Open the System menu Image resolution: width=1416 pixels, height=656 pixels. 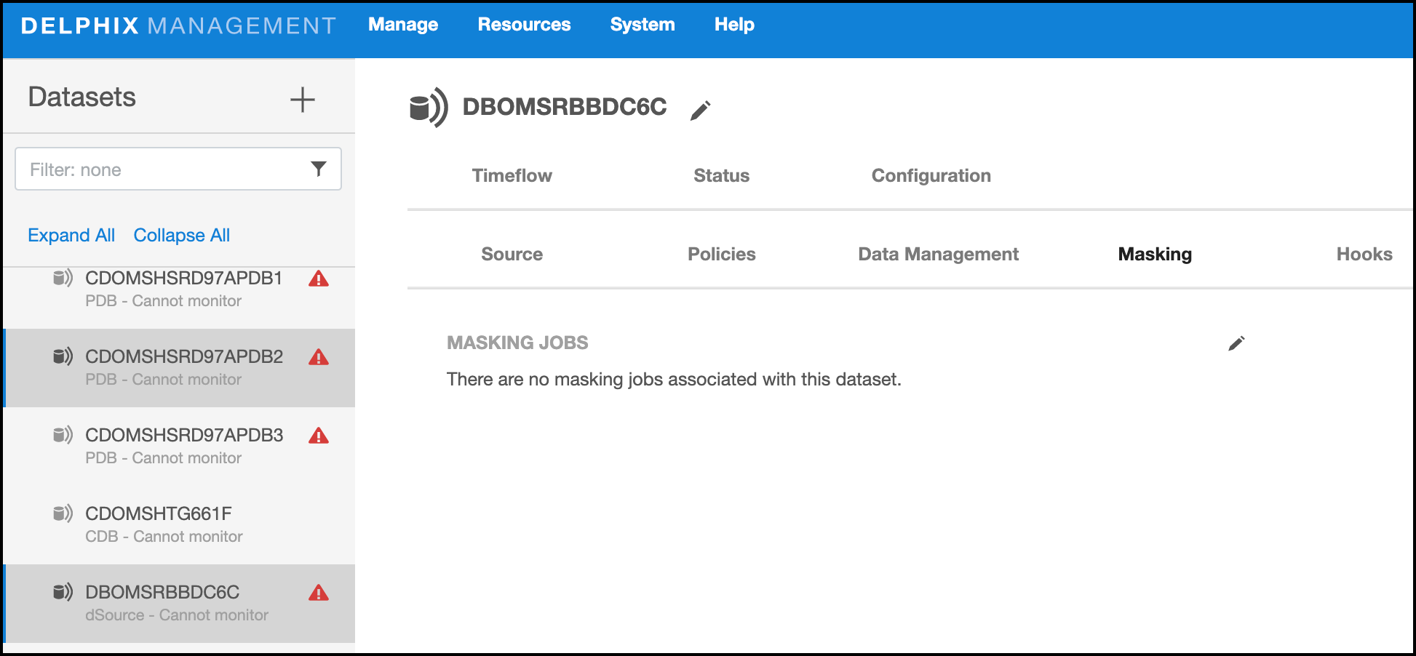[642, 25]
